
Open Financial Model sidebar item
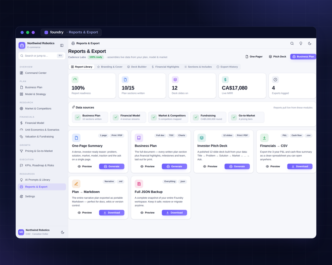(42, 123)
